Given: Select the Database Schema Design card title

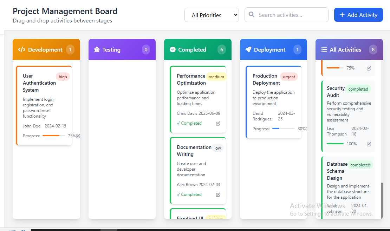Looking at the screenshot, I should (337, 171).
